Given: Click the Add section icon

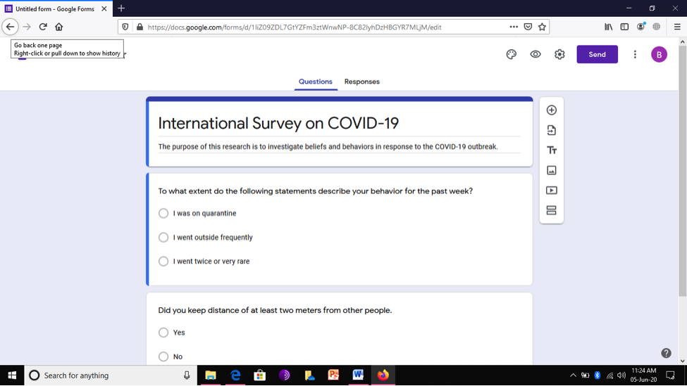Looking at the screenshot, I should [551, 210].
